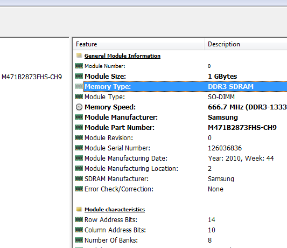The image size is (287, 248).
Task: Click the chip icon beside Number Of Banks
Action: click(x=79, y=240)
